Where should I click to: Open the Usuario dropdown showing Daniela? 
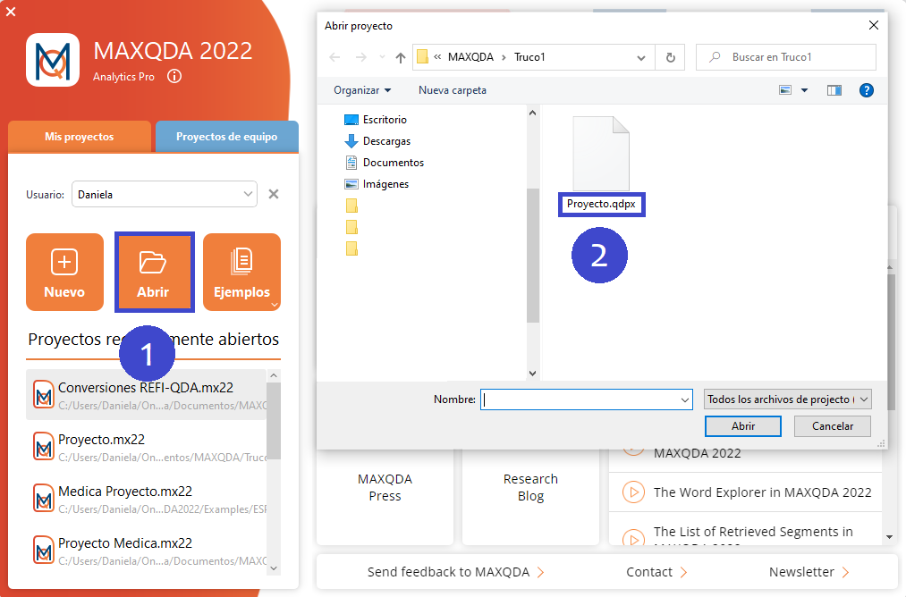[164, 194]
